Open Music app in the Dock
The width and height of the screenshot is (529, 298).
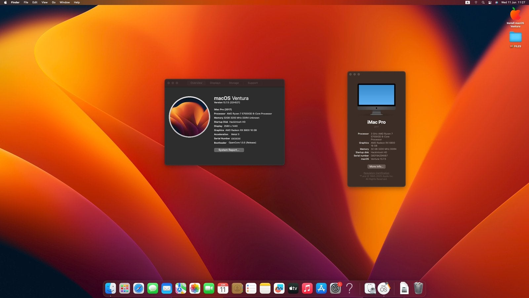pos(307,288)
